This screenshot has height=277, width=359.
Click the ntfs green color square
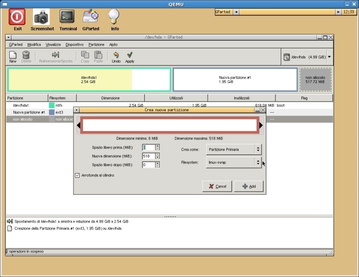pyautogui.click(x=52, y=105)
